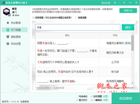Click the user avatar picture
Screen dimensions: 140x104
pos(6,11)
